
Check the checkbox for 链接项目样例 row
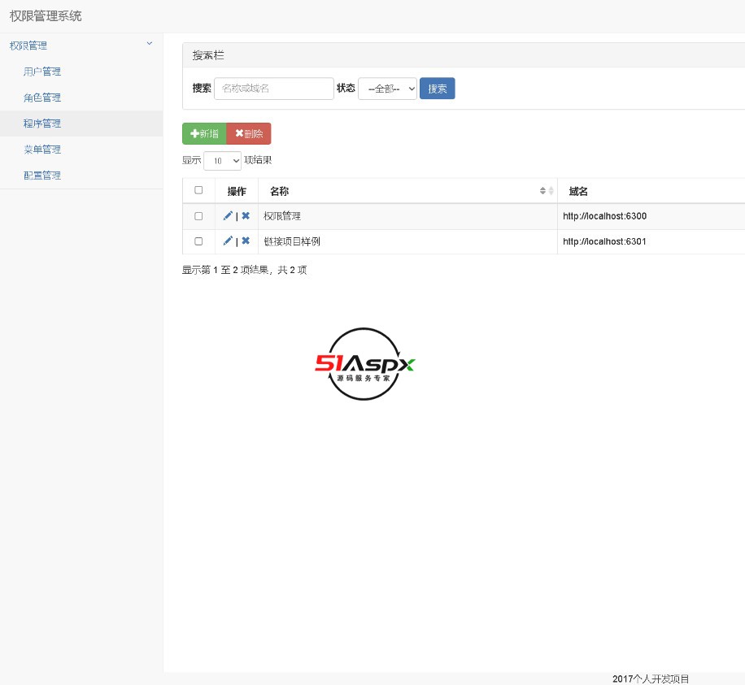click(x=198, y=241)
